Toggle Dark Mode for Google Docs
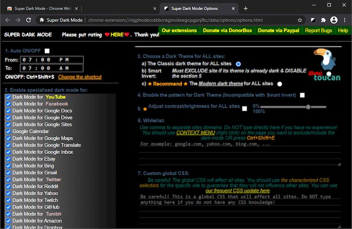The width and height of the screenshot is (352, 229). (x=8, y=111)
